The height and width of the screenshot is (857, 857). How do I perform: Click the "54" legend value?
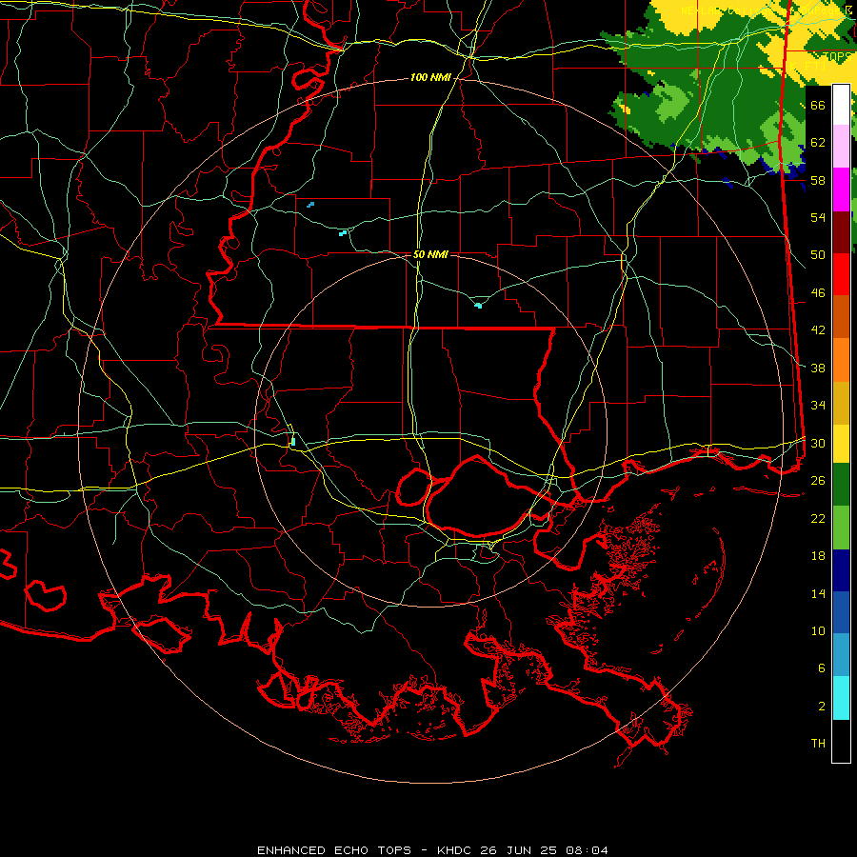[818, 217]
